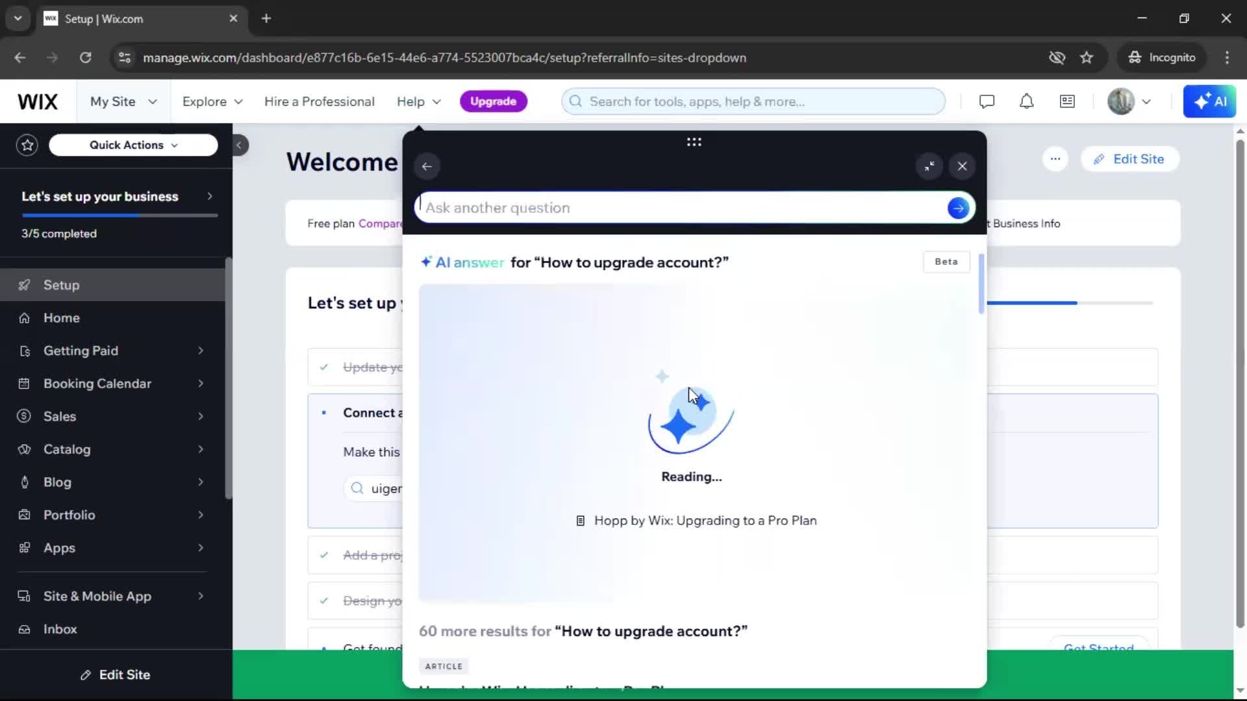Click the Home house icon
This screenshot has width=1247, height=701.
[x=24, y=318]
